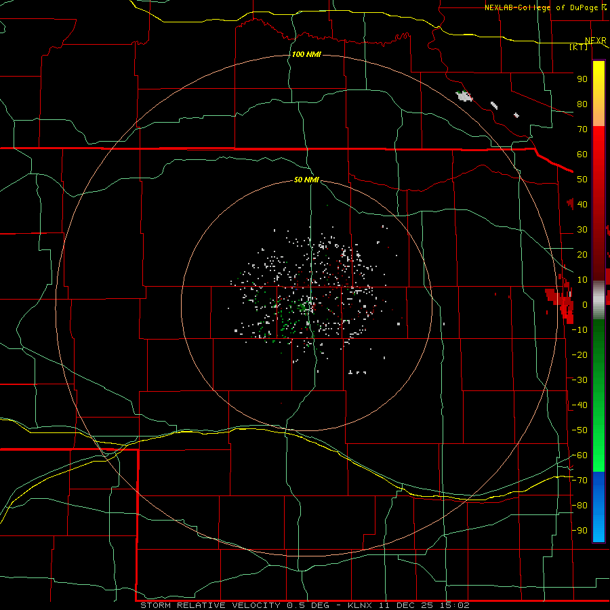Click the [KT] units label
This screenshot has height=610, width=610.
pyautogui.click(x=579, y=47)
